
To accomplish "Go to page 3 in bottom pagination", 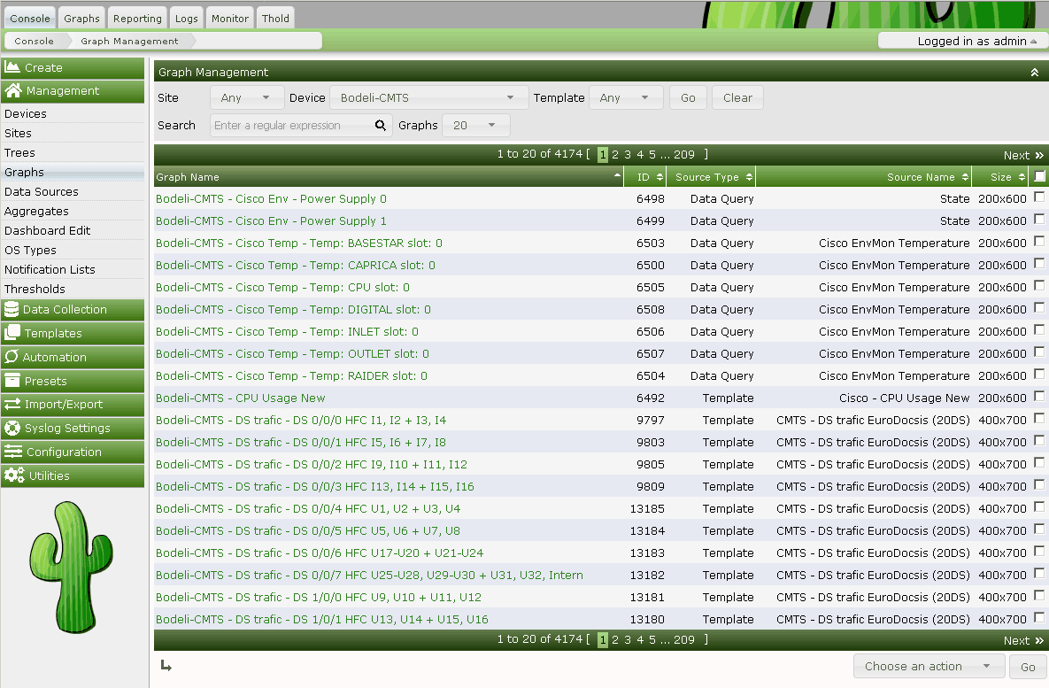I will 628,640.
